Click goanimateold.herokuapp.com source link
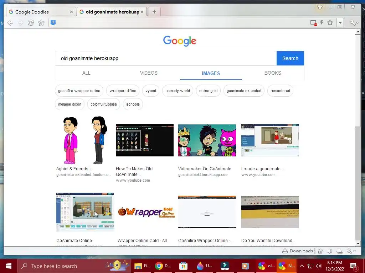This screenshot has height=273, width=365. pos(203,175)
